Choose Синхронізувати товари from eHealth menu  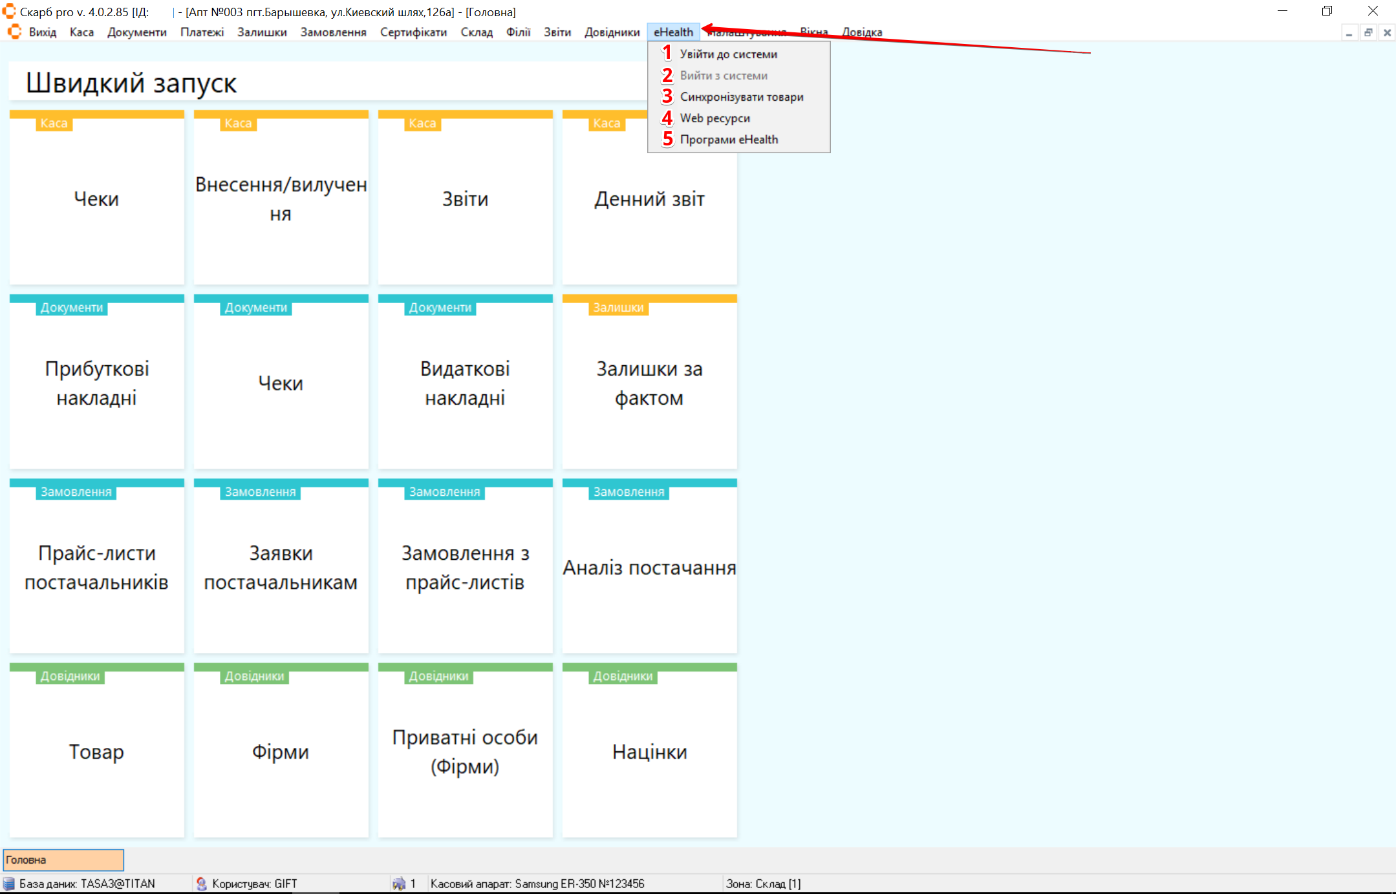coord(741,97)
